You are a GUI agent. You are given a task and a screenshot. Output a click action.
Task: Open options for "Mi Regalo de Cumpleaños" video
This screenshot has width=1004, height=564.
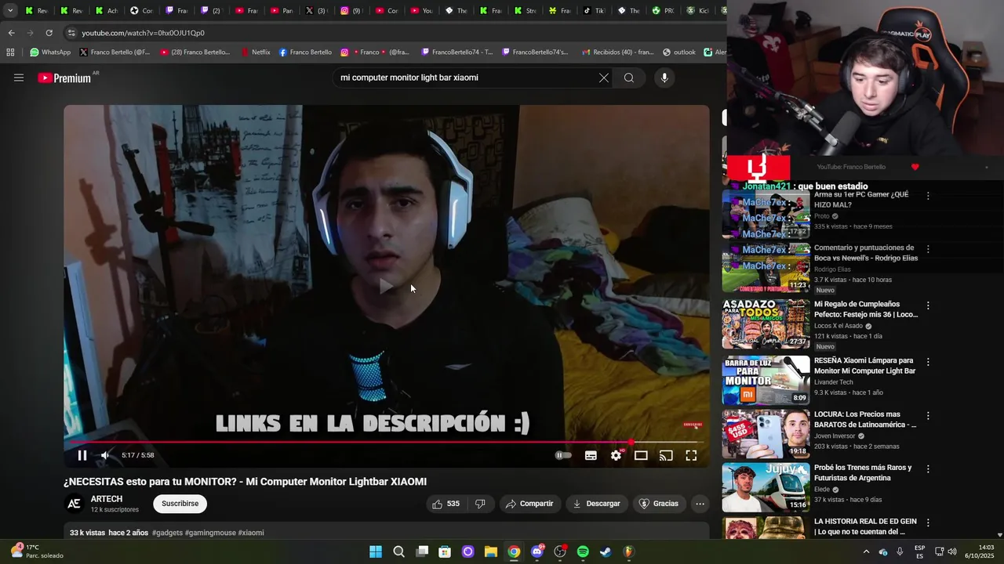click(x=928, y=305)
